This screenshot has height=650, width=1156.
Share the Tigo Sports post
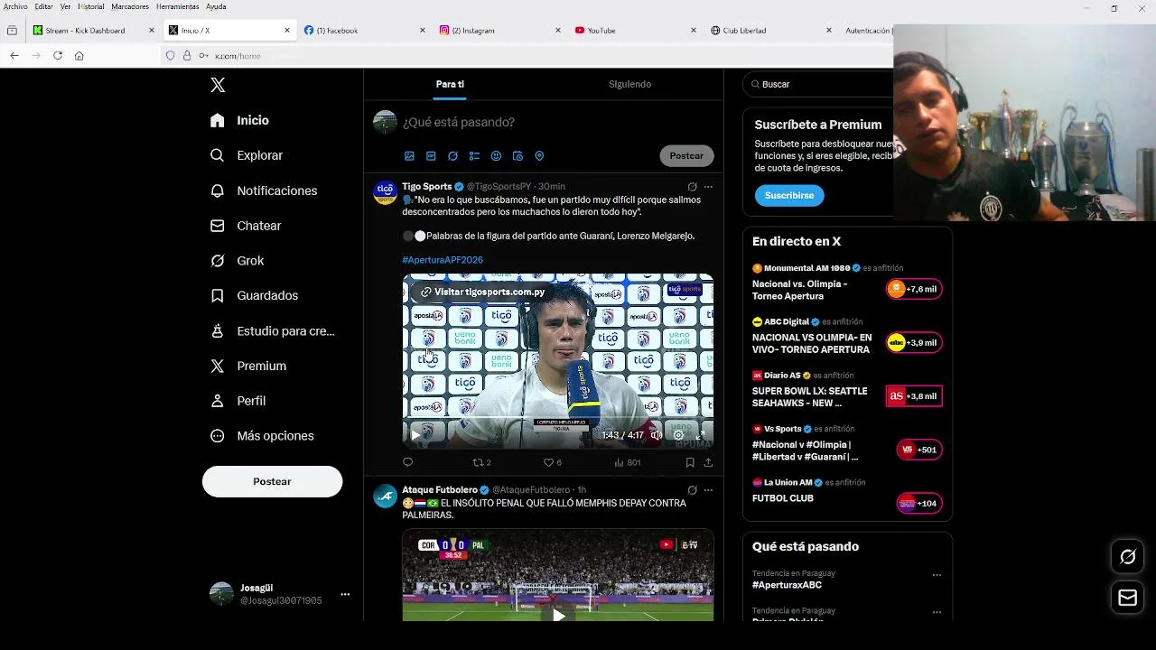(708, 462)
